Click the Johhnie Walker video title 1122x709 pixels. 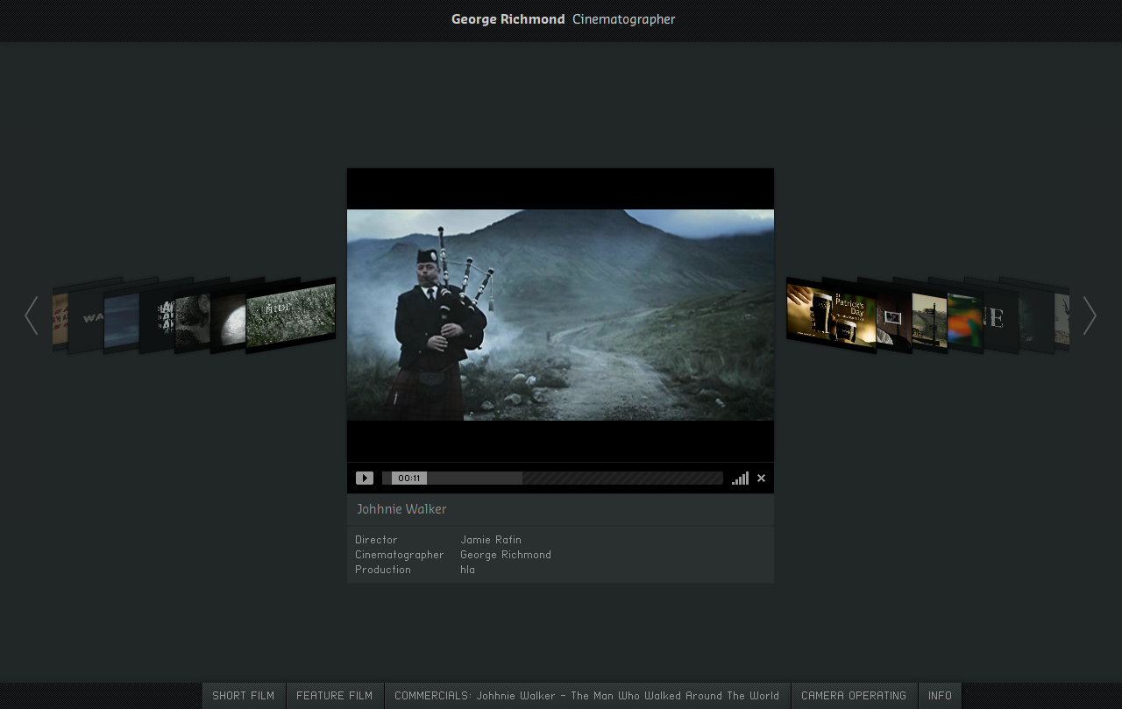click(401, 509)
